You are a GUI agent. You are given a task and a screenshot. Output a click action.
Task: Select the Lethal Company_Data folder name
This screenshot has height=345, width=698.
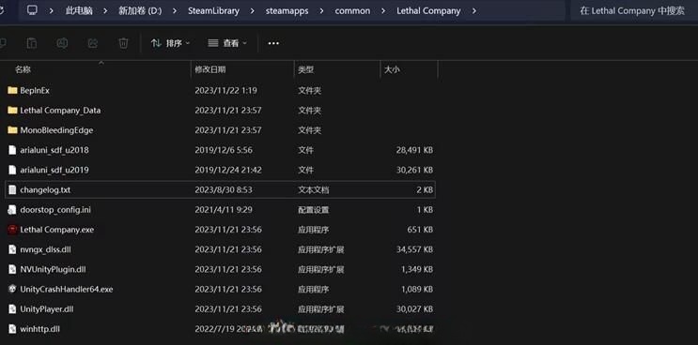(60, 111)
